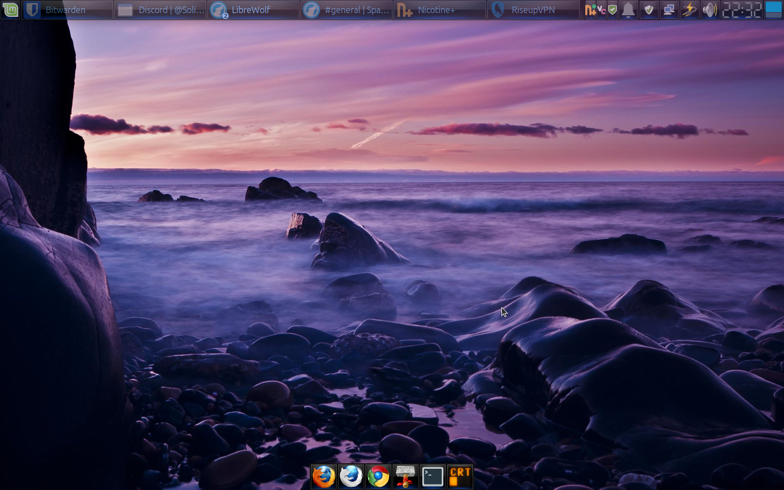Open the volume speaker control
784x490 pixels.
point(709,10)
